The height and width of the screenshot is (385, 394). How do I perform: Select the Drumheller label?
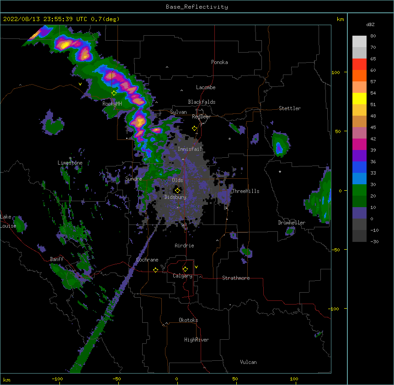click(292, 223)
